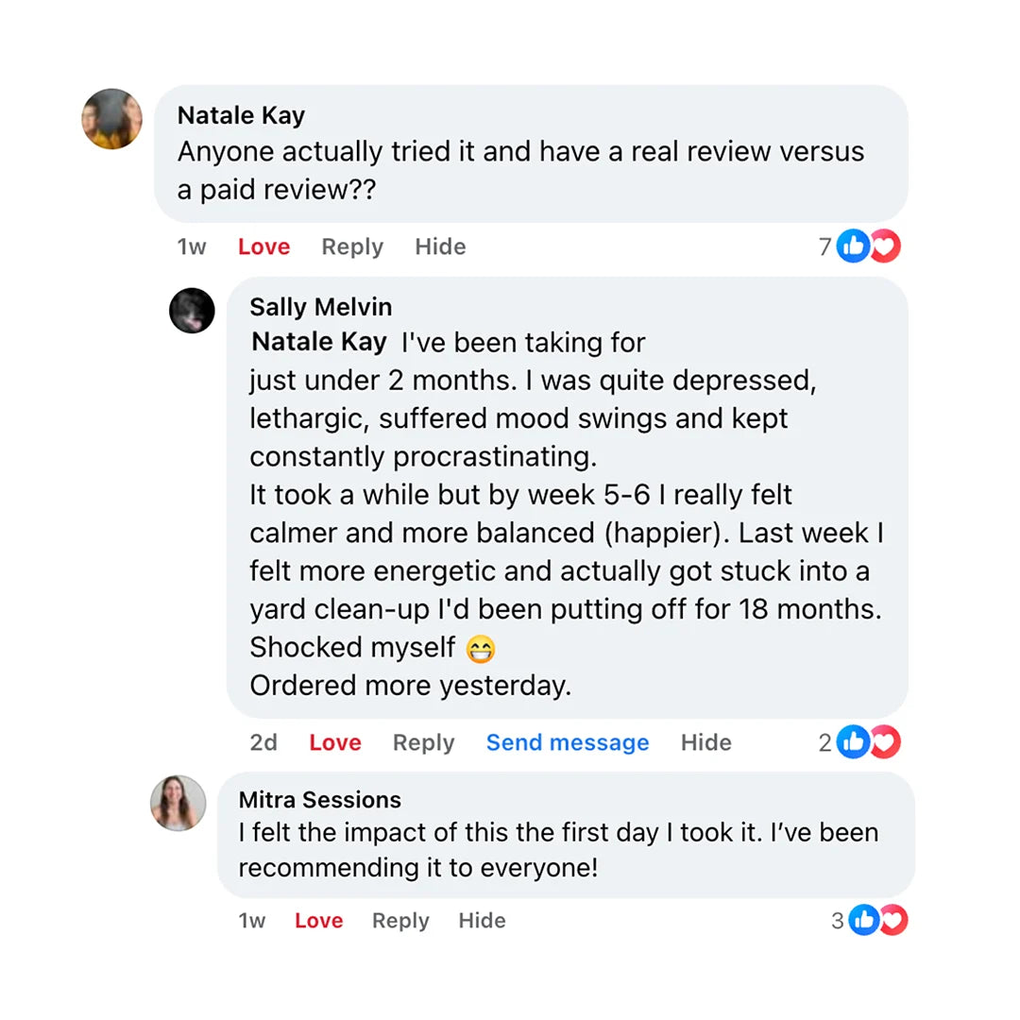Click heart reaction icon on Mitra Sessions' comment

pyautogui.click(x=892, y=920)
